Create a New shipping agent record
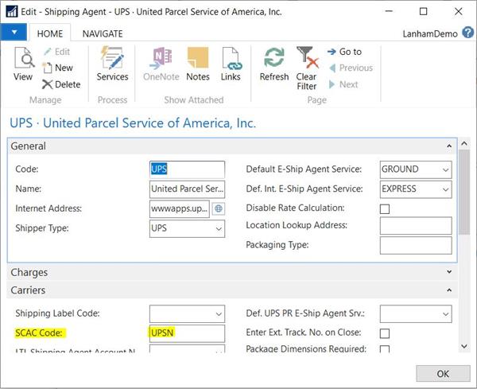Viewport: 477px width, 389px height. click(x=58, y=68)
